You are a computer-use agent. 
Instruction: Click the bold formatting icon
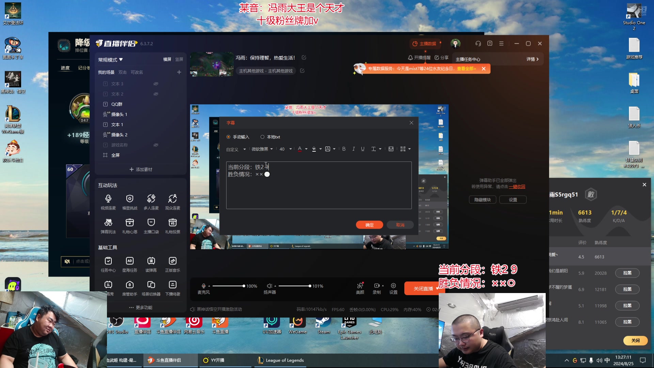coord(344,149)
